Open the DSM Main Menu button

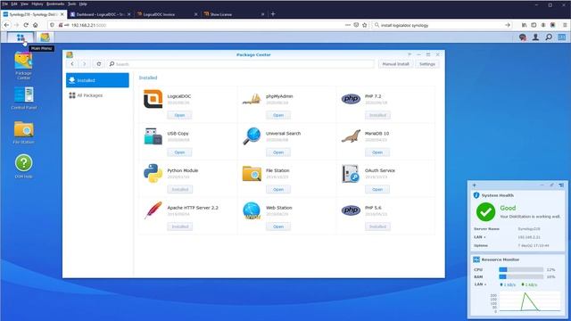click(21, 37)
